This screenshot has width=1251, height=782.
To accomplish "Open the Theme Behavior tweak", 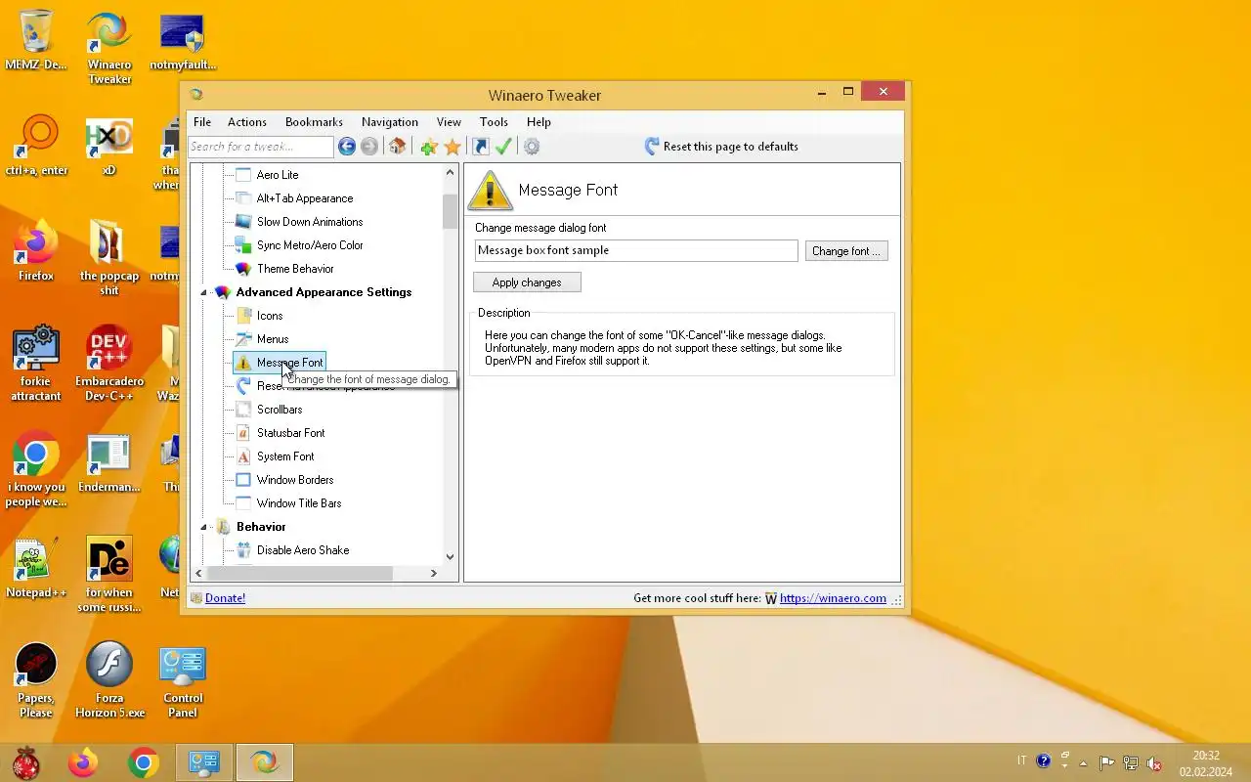I will pyautogui.click(x=295, y=269).
